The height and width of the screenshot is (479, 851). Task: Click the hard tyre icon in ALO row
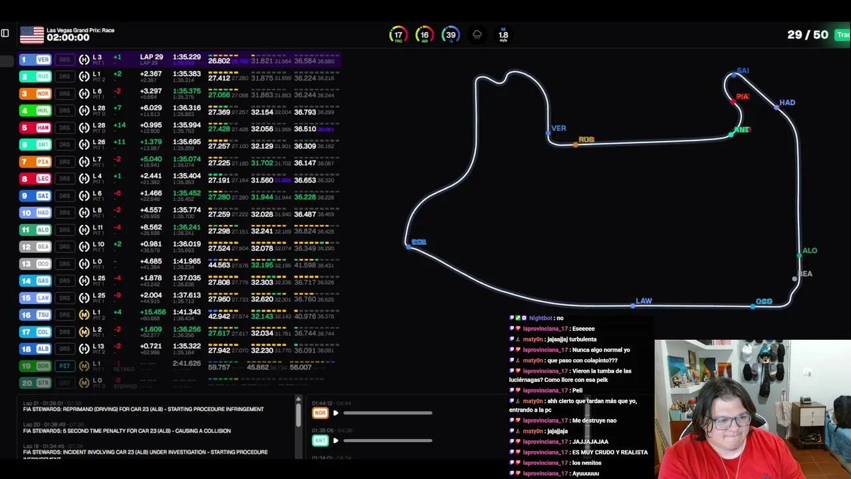[84, 230]
